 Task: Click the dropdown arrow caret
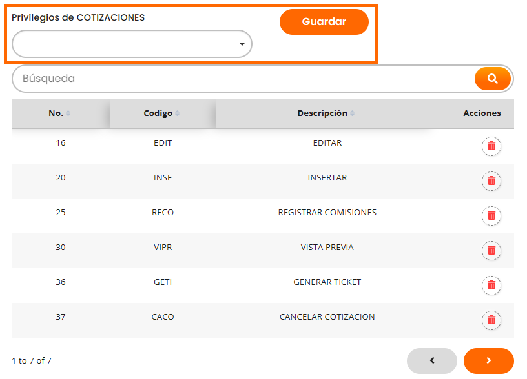[242, 44]
